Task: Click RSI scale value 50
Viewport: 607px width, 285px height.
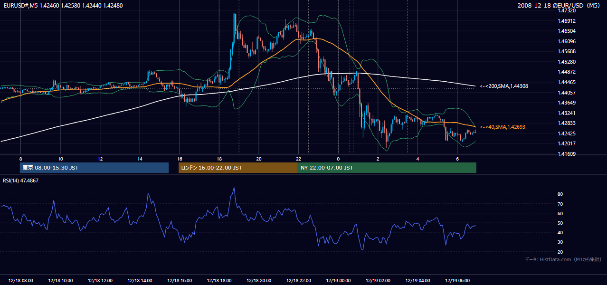Action: coord(560,223)
